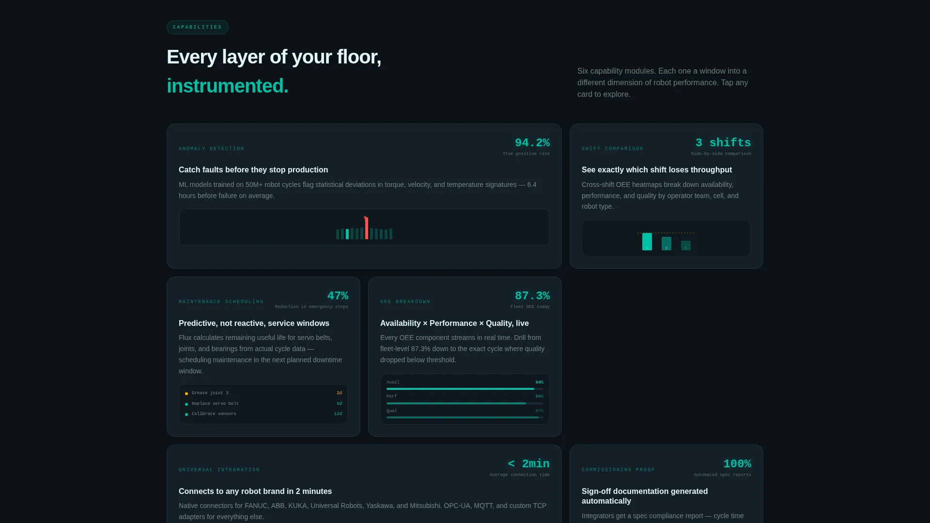The height and width of the screenshot is (523, 930).
Task: Click the OEE BREAKDOWN label
Action: (x=405, y=302)
